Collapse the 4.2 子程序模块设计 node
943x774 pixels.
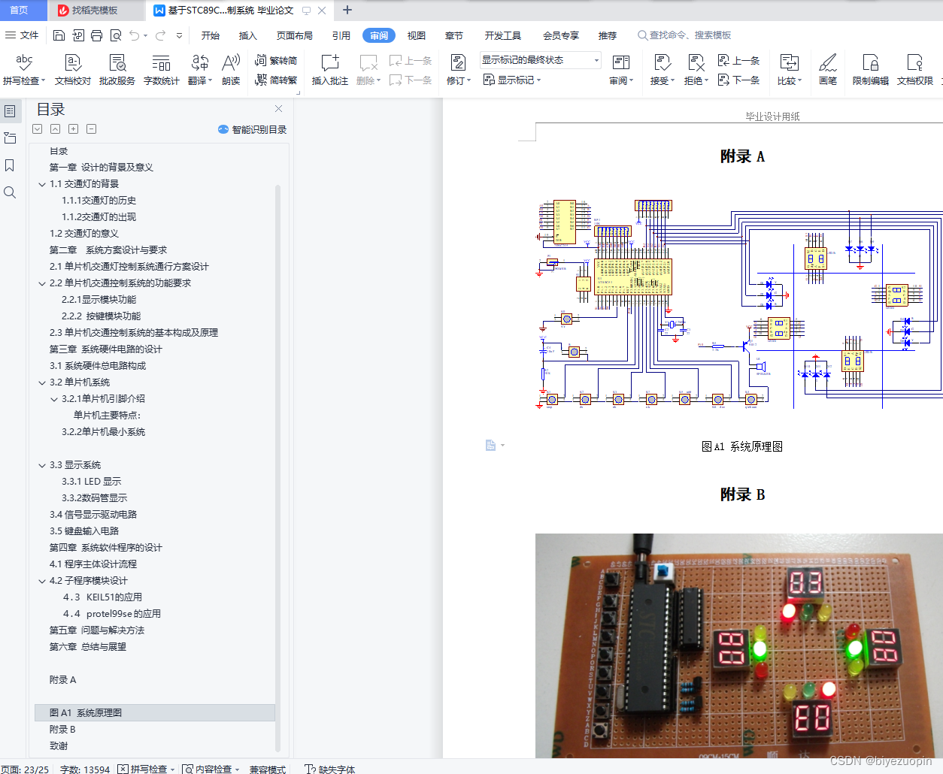pos(42,581)
